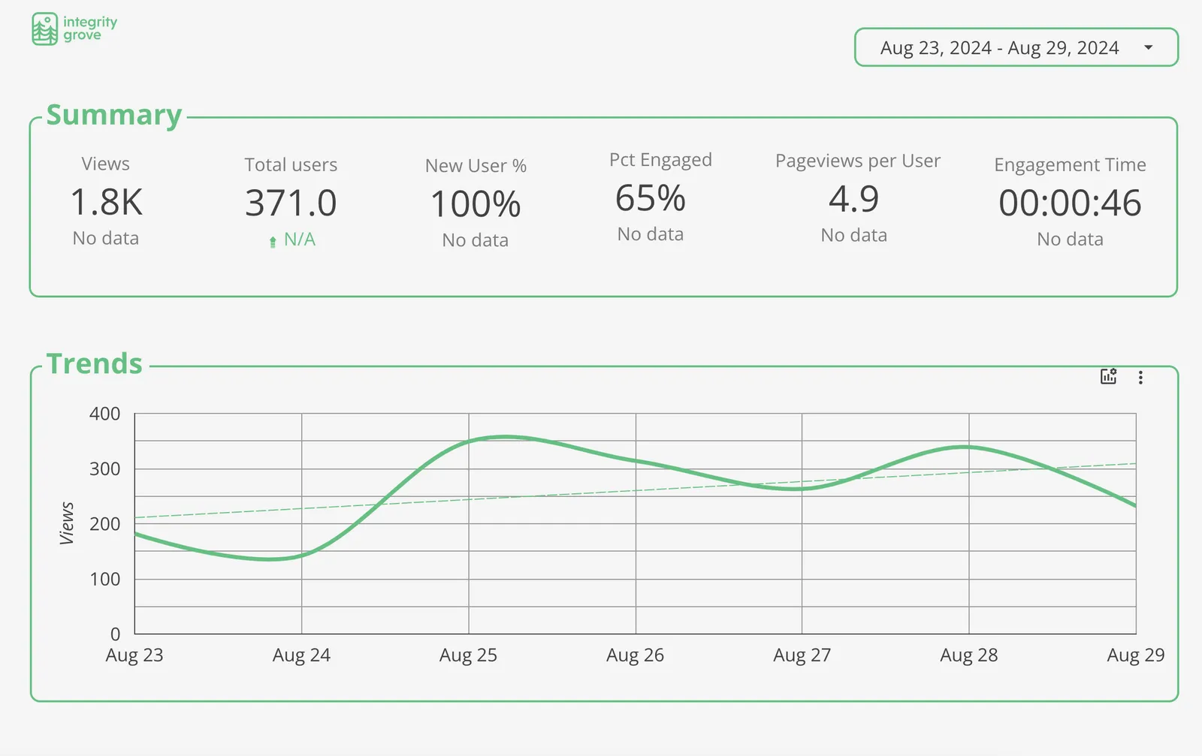Click the Views scorecard label
This screenshot has width=1202, height=756.
tap(106, 164)
